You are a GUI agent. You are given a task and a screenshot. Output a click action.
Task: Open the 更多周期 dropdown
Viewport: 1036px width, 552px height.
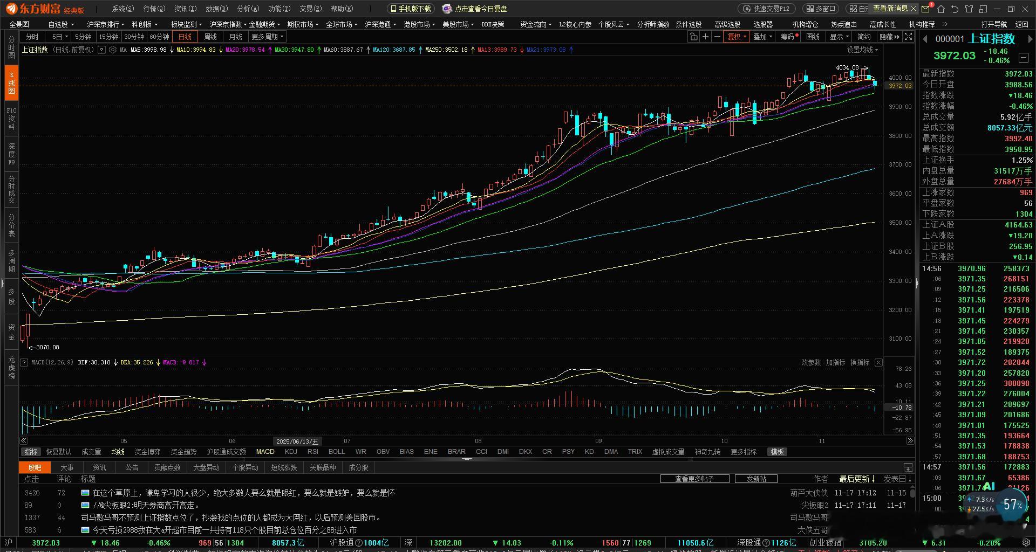pyautogui.click(x=268, y=37)
